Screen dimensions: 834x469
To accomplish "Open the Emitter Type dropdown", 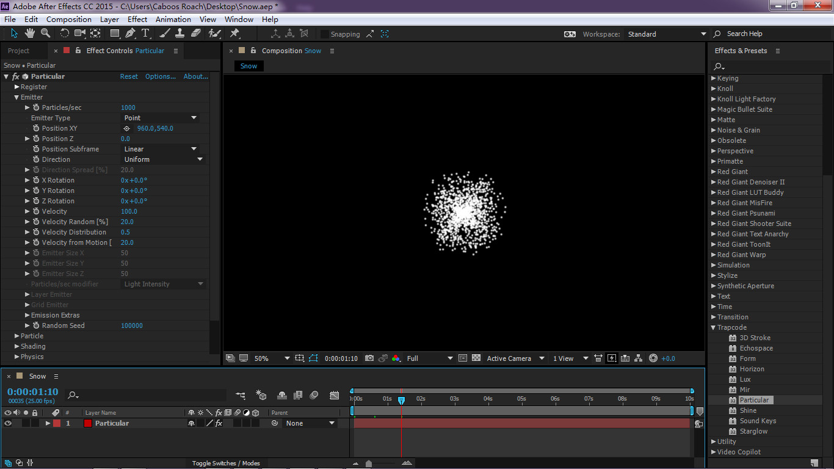I will (x=160, y=118).
